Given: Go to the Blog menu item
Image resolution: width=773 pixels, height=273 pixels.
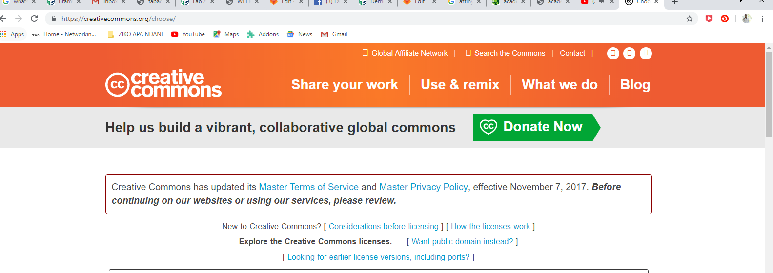Looking at the screenshot, I should tap(635, 85).
